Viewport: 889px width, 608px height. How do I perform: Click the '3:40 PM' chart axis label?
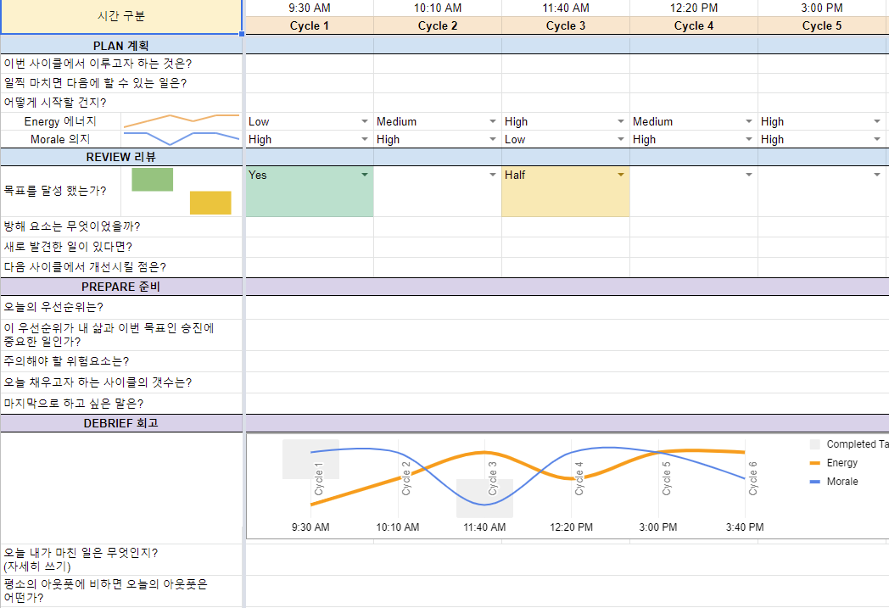pos(745,527)
